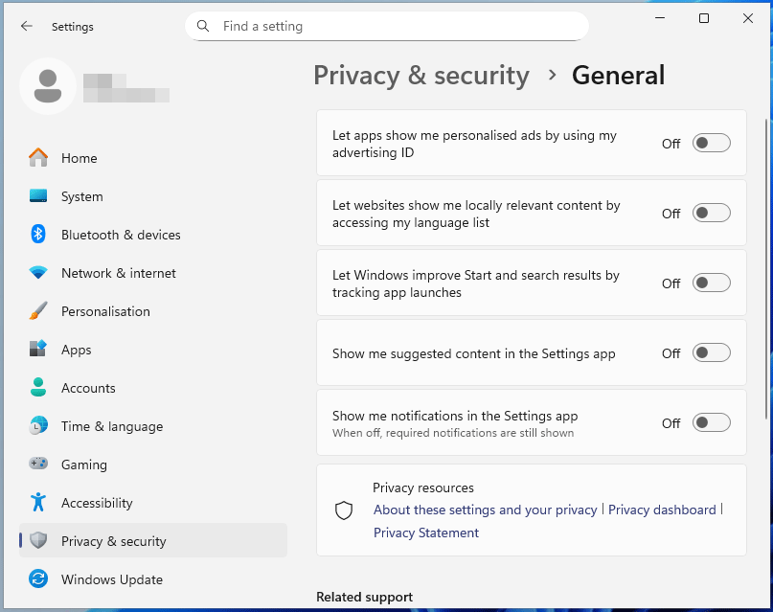Click the Find a setting search box

click(386, 26)
